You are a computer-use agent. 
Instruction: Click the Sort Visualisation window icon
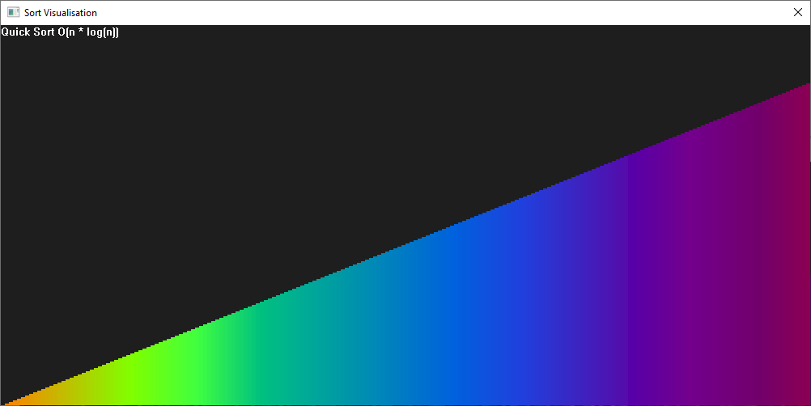tap(13, 13)
